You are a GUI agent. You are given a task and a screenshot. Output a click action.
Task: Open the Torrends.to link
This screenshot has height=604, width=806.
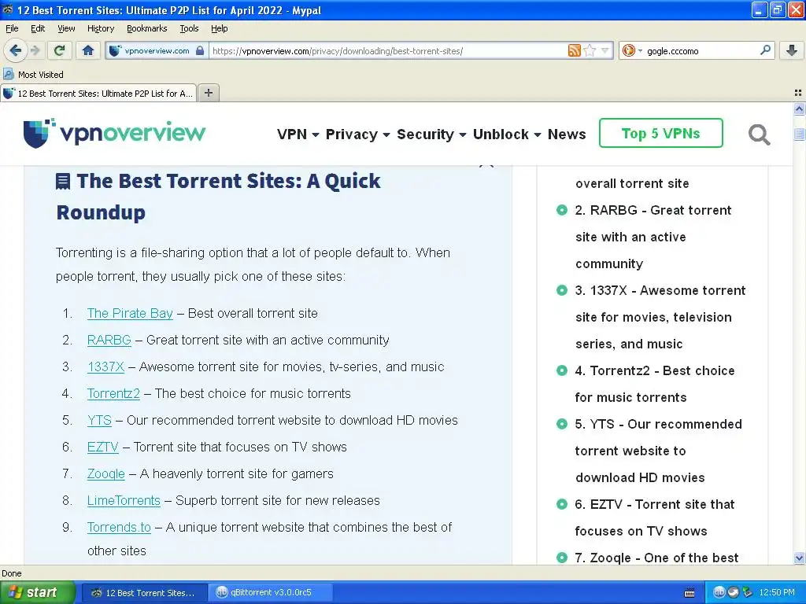119,527
